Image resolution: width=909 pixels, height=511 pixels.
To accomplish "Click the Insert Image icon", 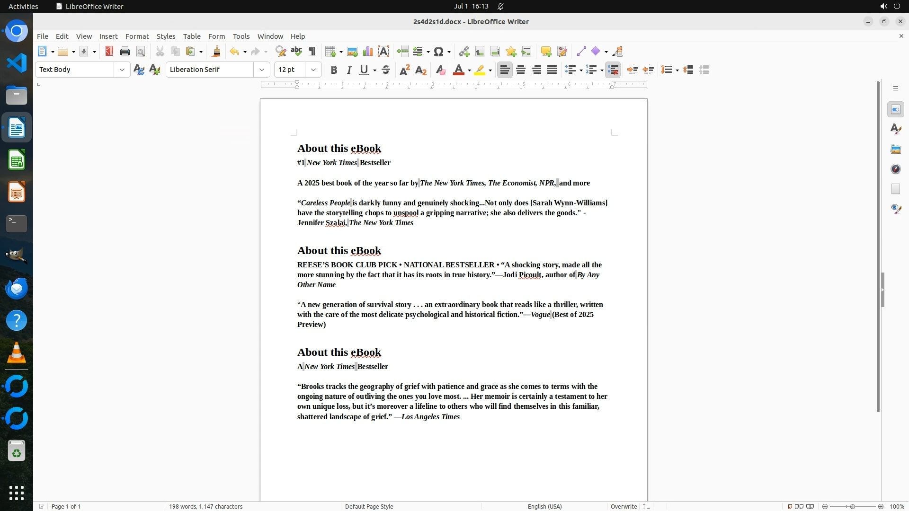I will click(352, 52).
